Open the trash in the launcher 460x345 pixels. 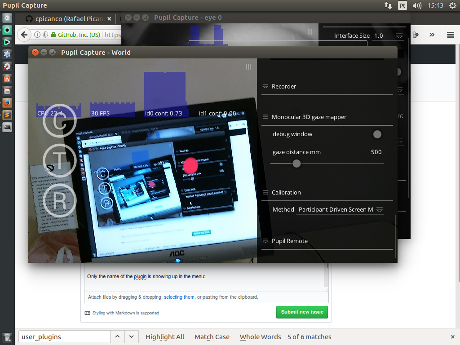pyautogui.click(x=7, y=337)
